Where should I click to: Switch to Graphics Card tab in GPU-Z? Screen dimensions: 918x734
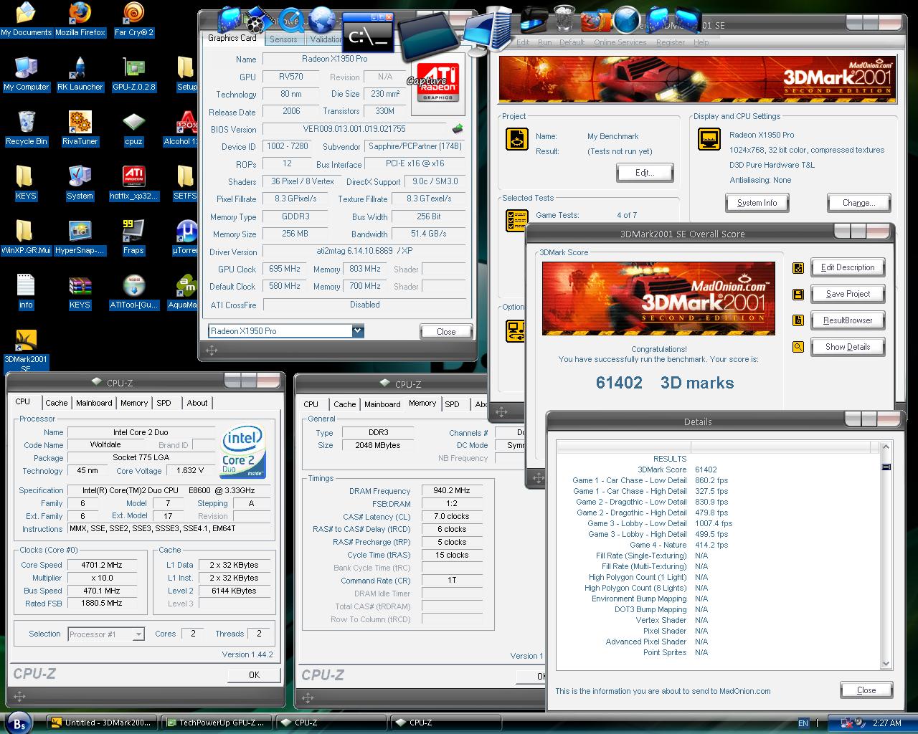(x=232, y=38)
